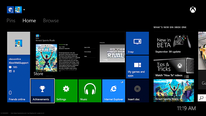206x116 pixels.
Task: Click the Kinect Sports Rivals box art
Action: coord(47,58)
